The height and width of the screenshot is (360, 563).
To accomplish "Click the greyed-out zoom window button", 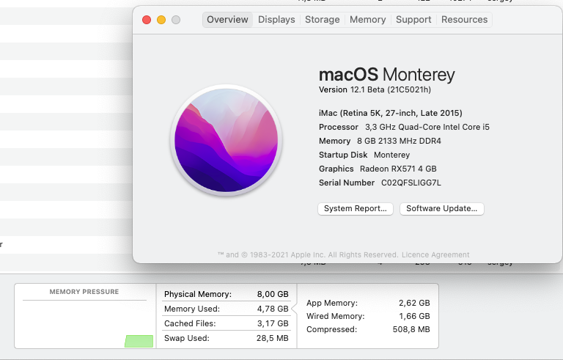I will [x=176, y=20].
